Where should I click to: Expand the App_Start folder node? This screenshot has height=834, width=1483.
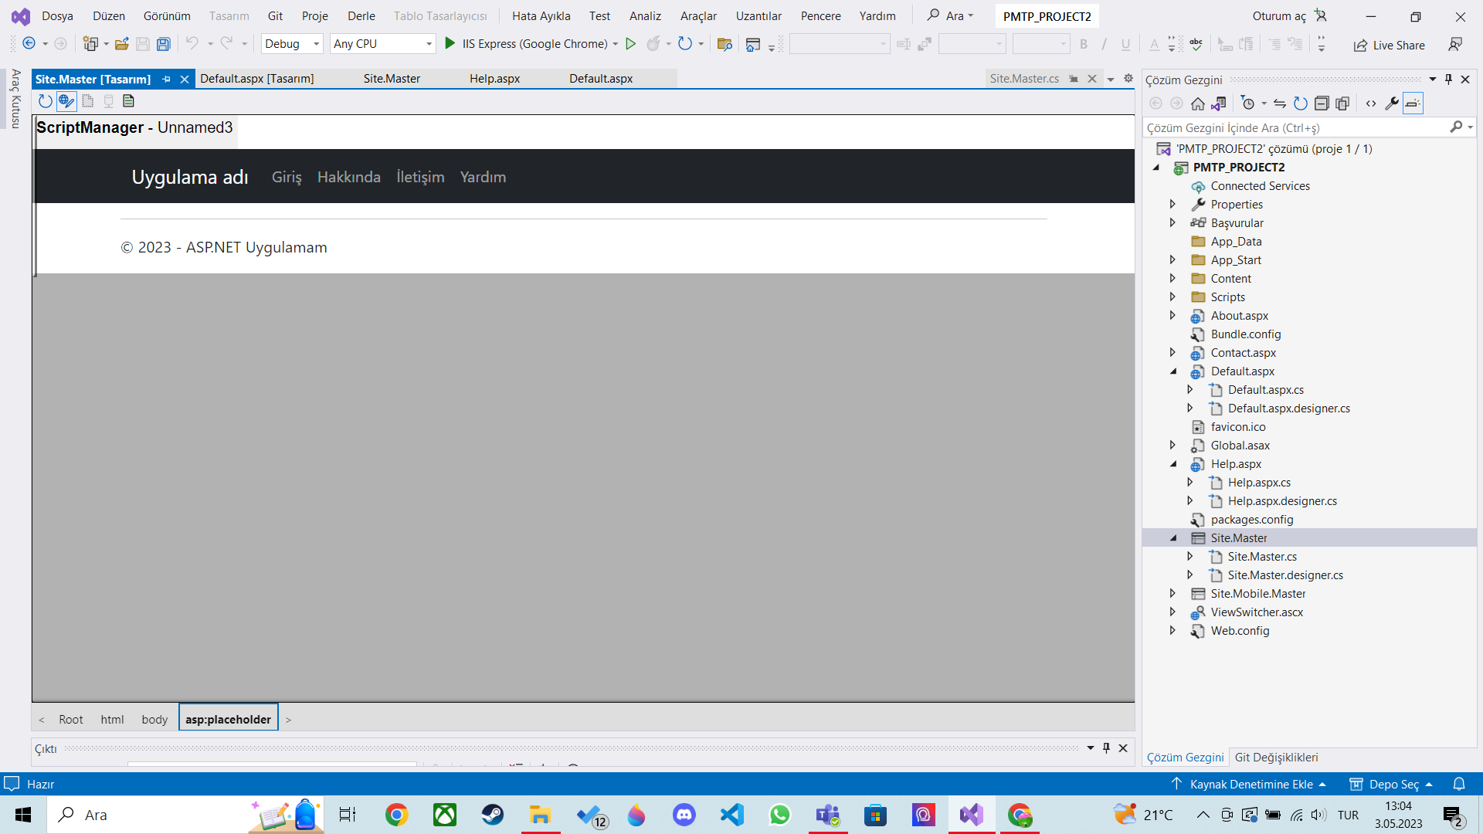[x=1172, y=260]
